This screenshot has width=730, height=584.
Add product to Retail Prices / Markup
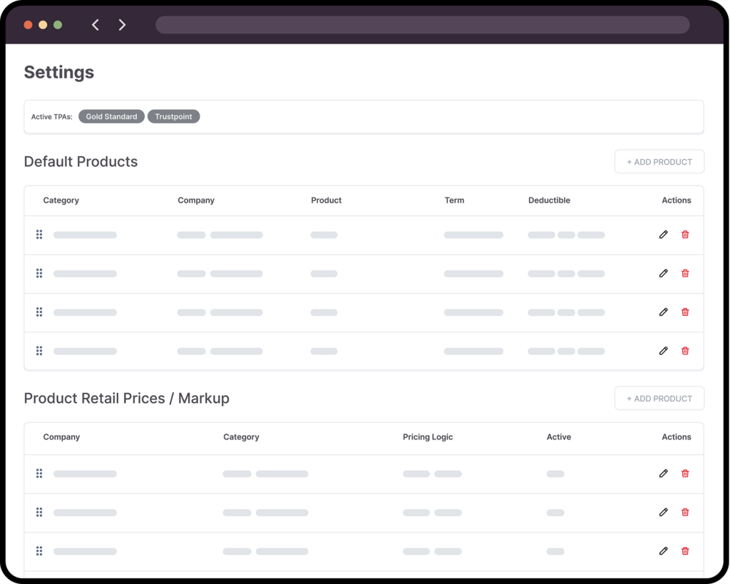click(x=659, y=399)
